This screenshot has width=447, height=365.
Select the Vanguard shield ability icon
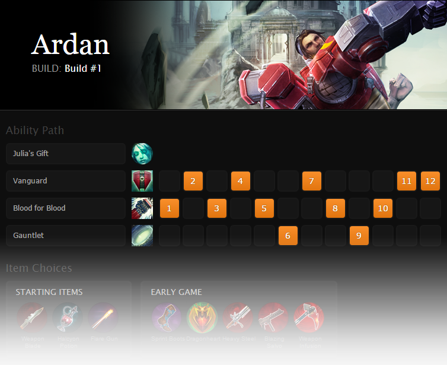tap(142, 181)
